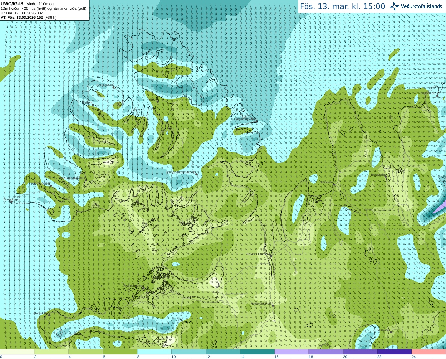Select the 22–24 m/s dark indigo swatch
This screenshot has height=359, width=446.
coord(394,352)
